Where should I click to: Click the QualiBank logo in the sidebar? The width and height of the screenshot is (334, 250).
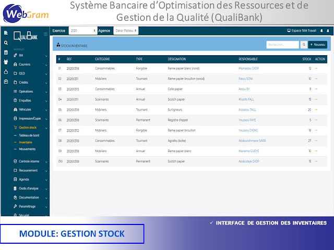(x=26, y=36)
